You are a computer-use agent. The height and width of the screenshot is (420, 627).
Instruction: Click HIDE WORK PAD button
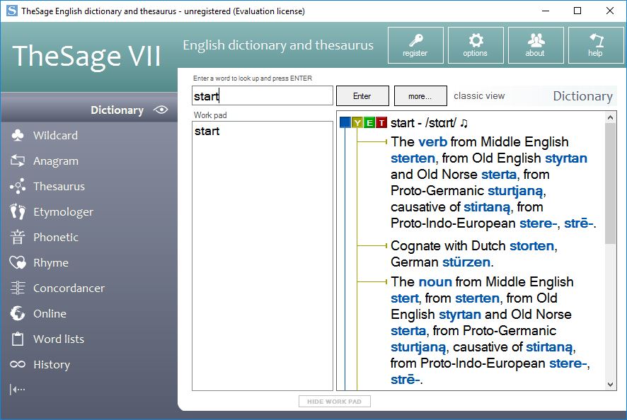[334, 401]
